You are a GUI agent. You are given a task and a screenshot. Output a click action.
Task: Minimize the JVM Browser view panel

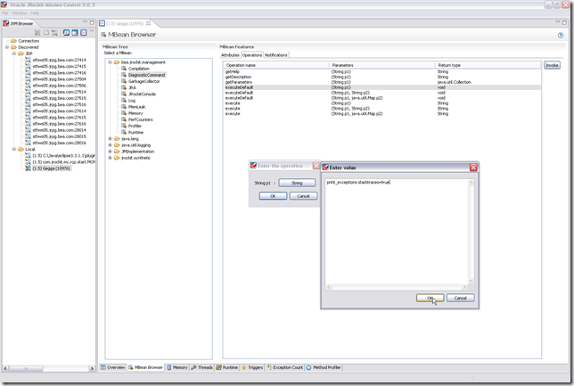pos(85,22)
